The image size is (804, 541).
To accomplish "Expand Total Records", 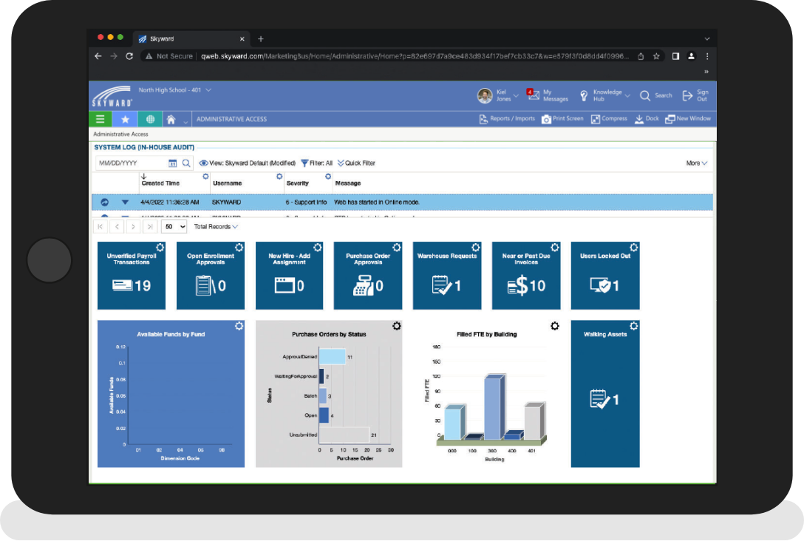I will (x=216, y=227).
